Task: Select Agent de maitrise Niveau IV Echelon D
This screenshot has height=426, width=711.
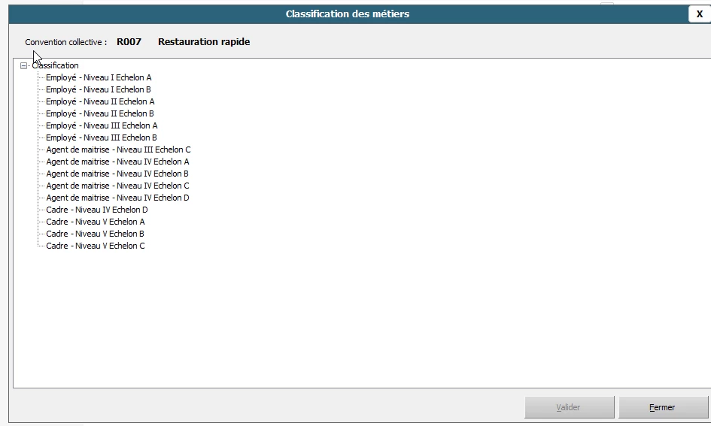Action: [x=117, y=198]
